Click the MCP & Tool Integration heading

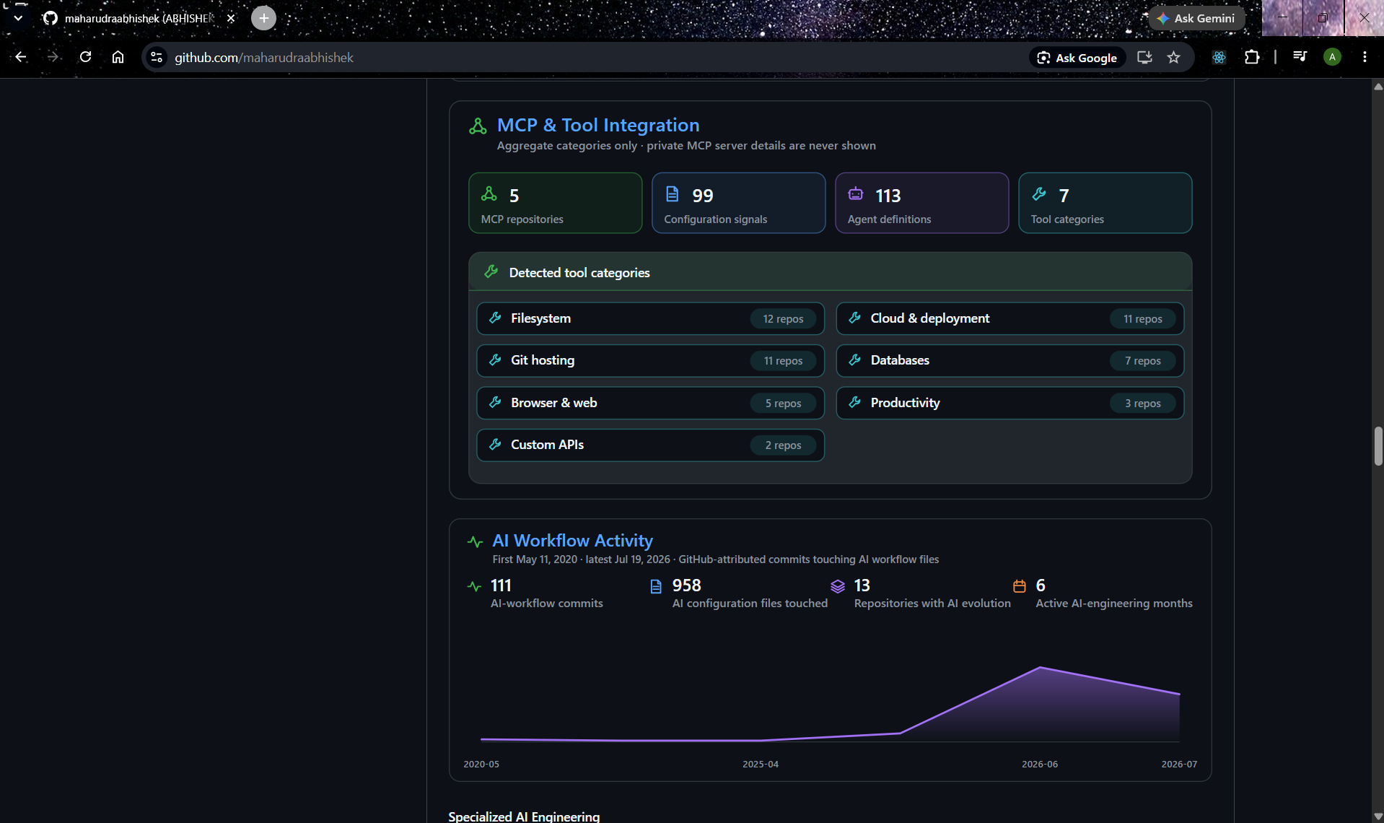598,125
